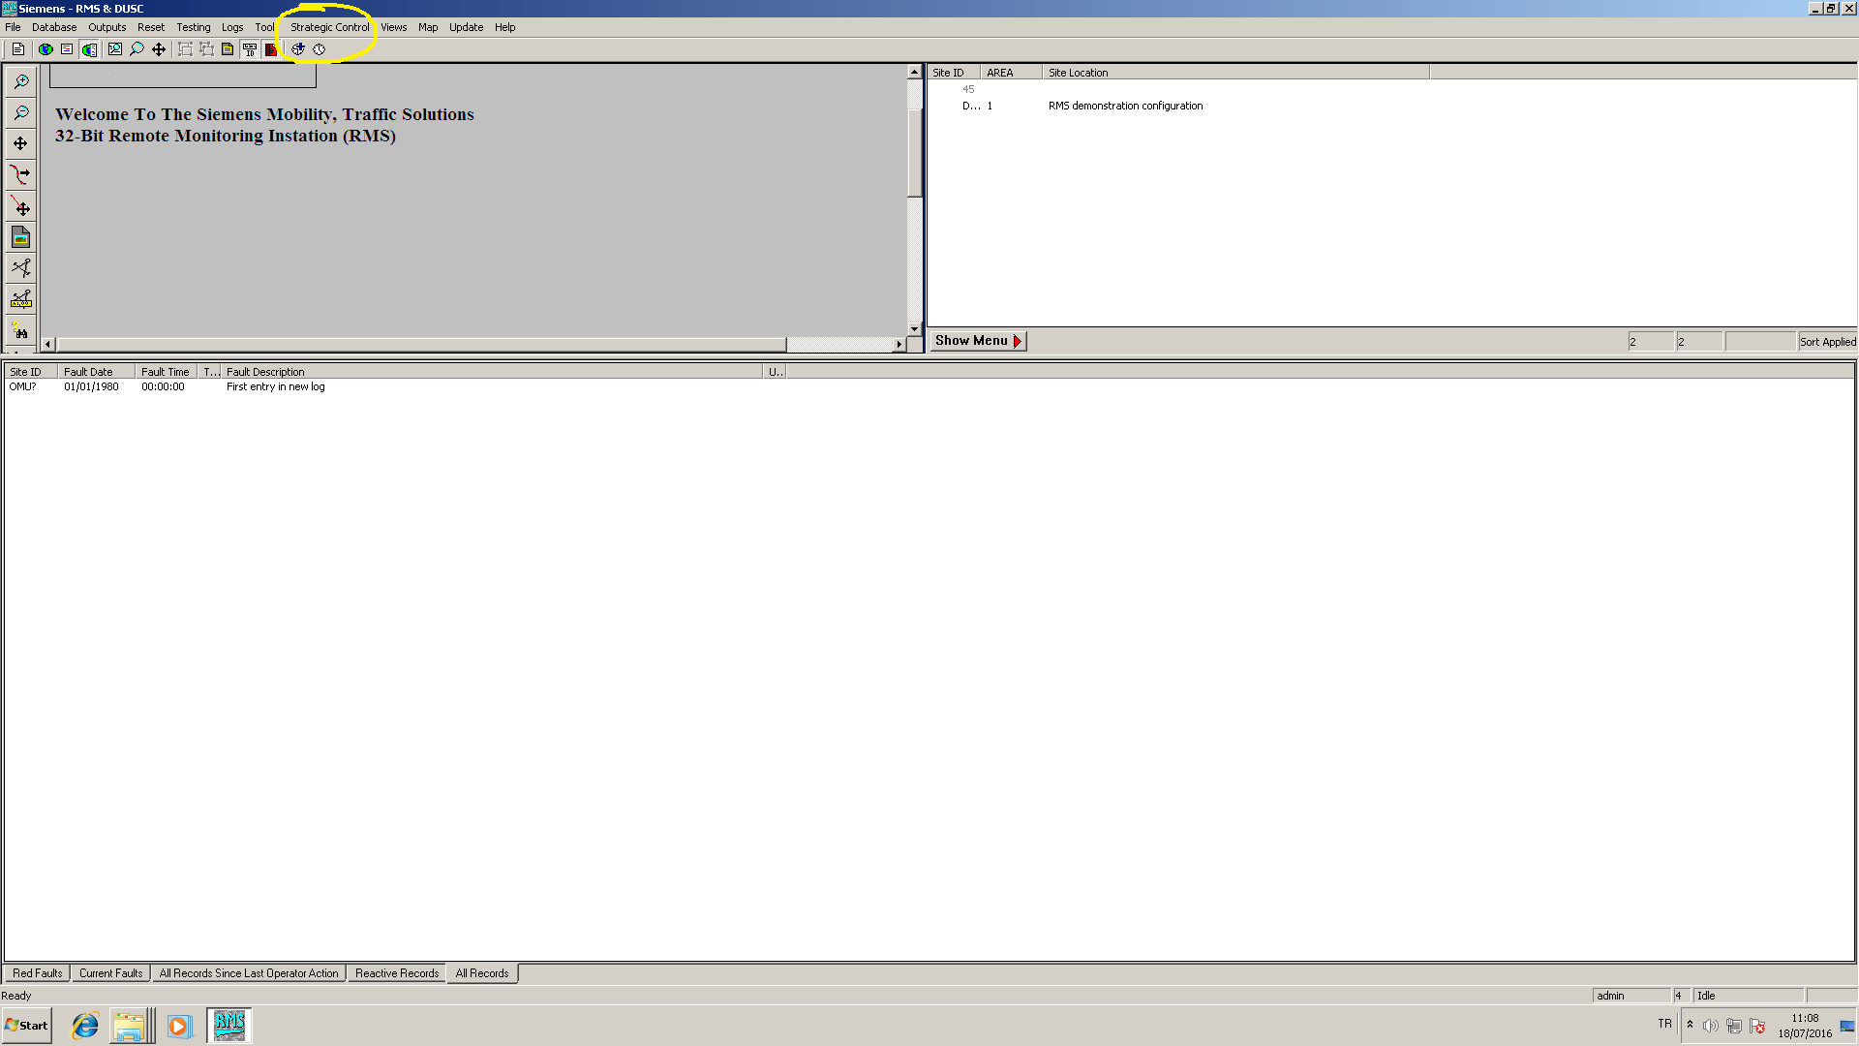The width and height of the screenshot is (1859, 1046).
Task: Click the Sort Applied button
Action: [1827, 341]
